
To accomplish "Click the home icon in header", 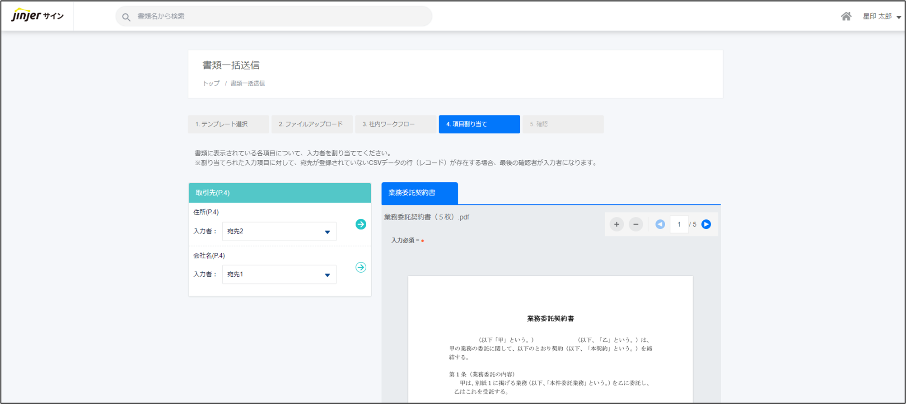I will tap(846, 16).
